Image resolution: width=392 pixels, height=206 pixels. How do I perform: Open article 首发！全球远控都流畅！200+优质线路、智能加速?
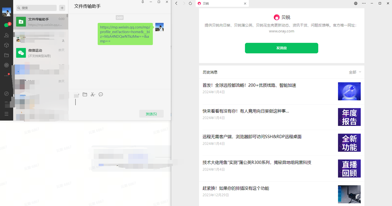tap(249, 85)
